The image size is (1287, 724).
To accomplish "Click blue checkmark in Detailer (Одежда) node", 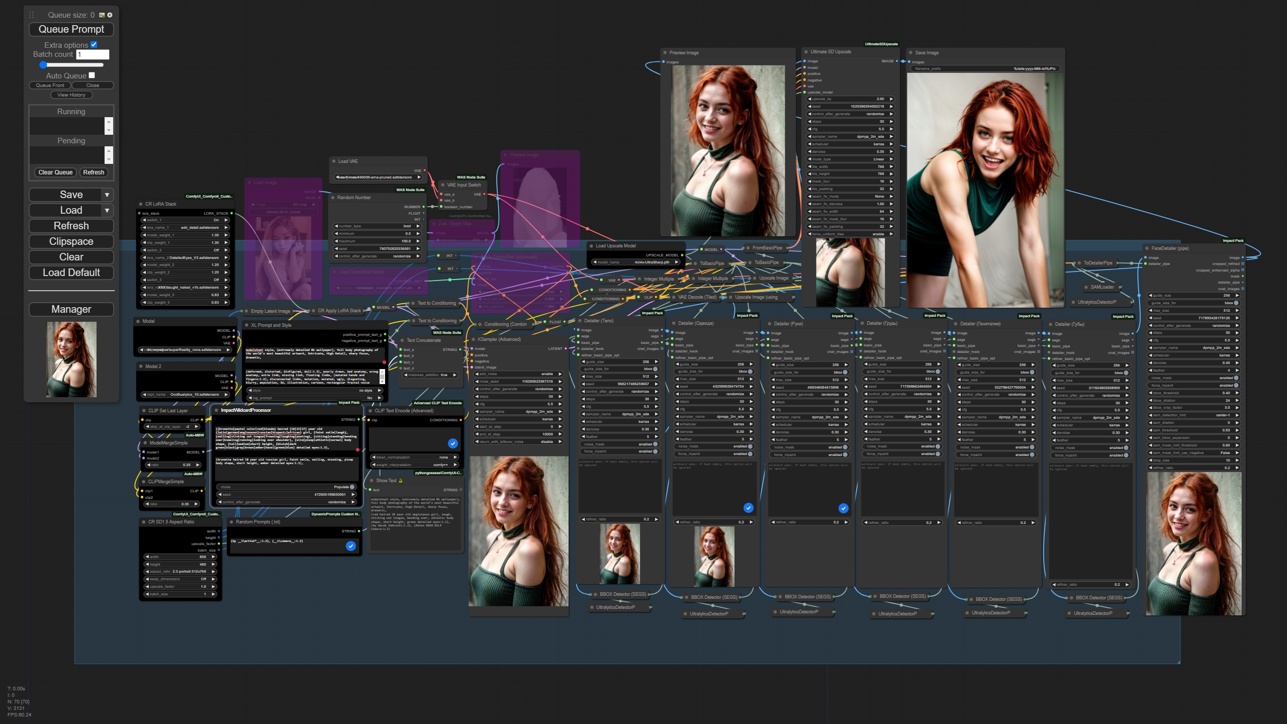I will [748, 508].
